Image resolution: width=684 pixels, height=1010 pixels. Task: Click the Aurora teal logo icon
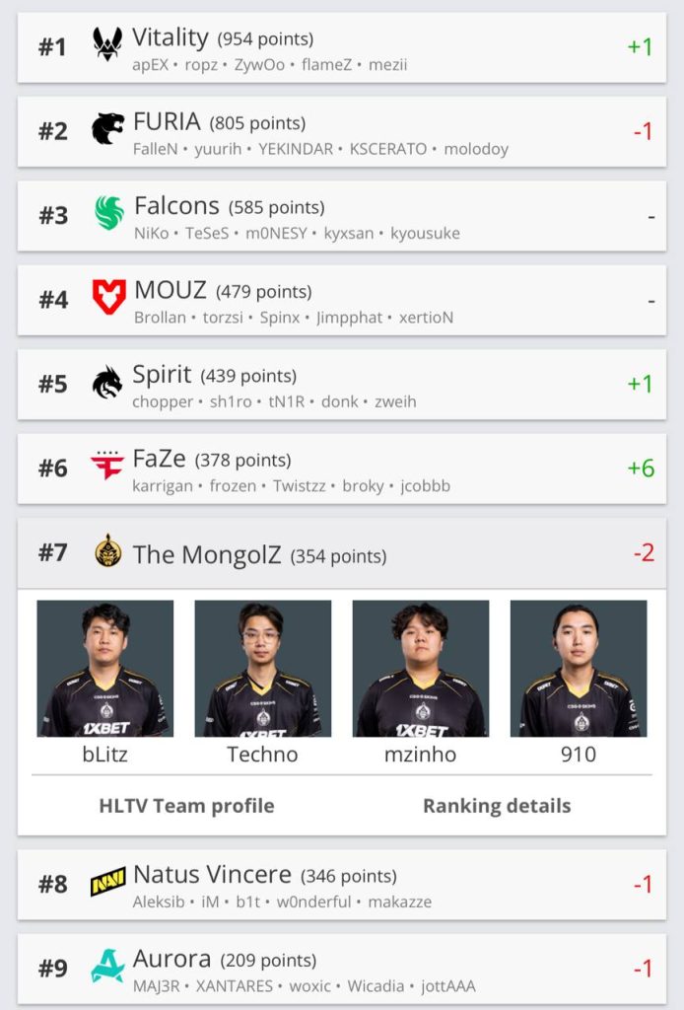click(x=107, y=966)
